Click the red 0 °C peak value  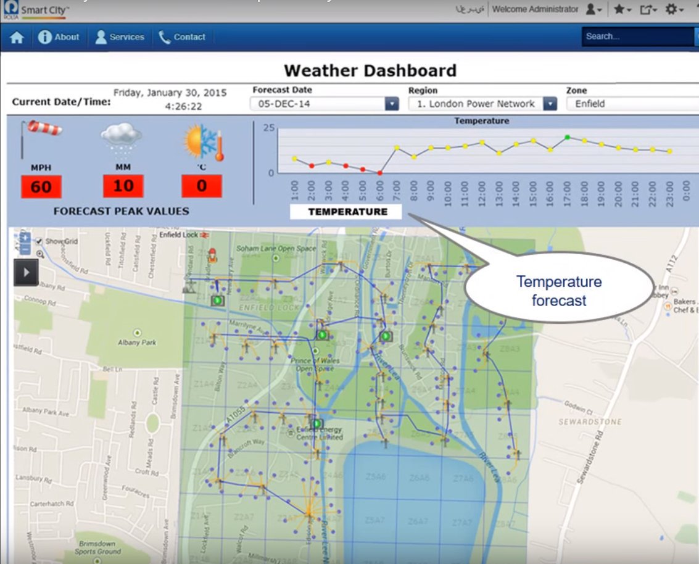[x=202, y=186]
